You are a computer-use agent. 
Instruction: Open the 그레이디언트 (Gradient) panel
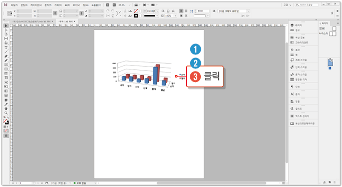pyautogui.click(x=299, y=42)
